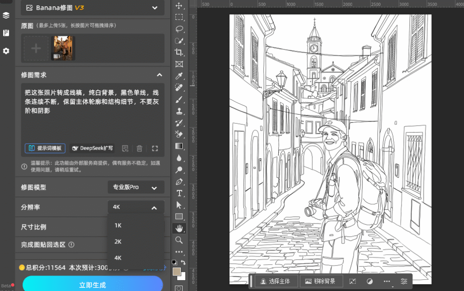Toggle Quick Mask mode
The width and height of the screenshot is (464, 291).
tap(179, 288)
